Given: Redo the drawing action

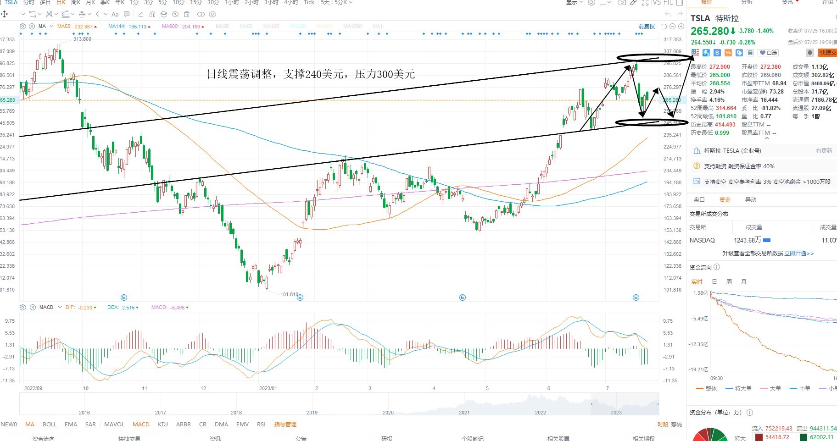Looking at the screenshot, I should [x=680, y=14].
